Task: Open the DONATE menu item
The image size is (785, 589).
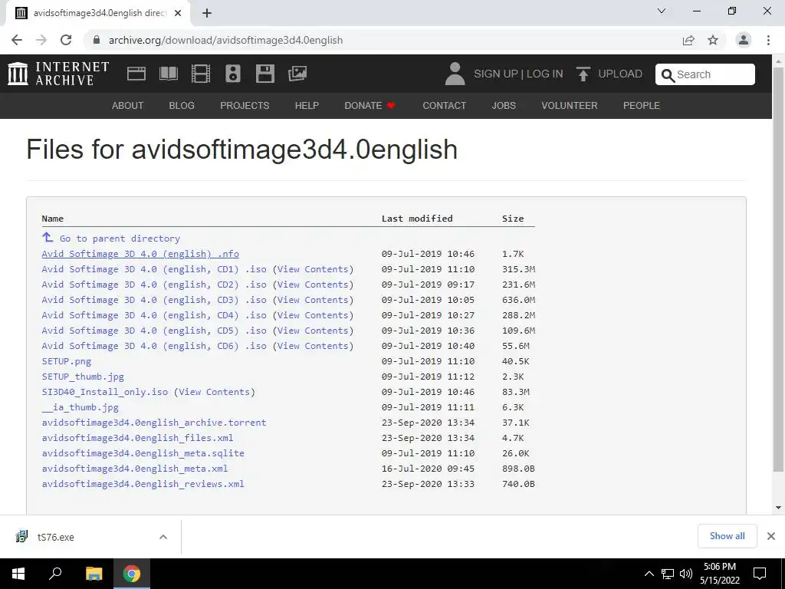Action: point(370,106)
